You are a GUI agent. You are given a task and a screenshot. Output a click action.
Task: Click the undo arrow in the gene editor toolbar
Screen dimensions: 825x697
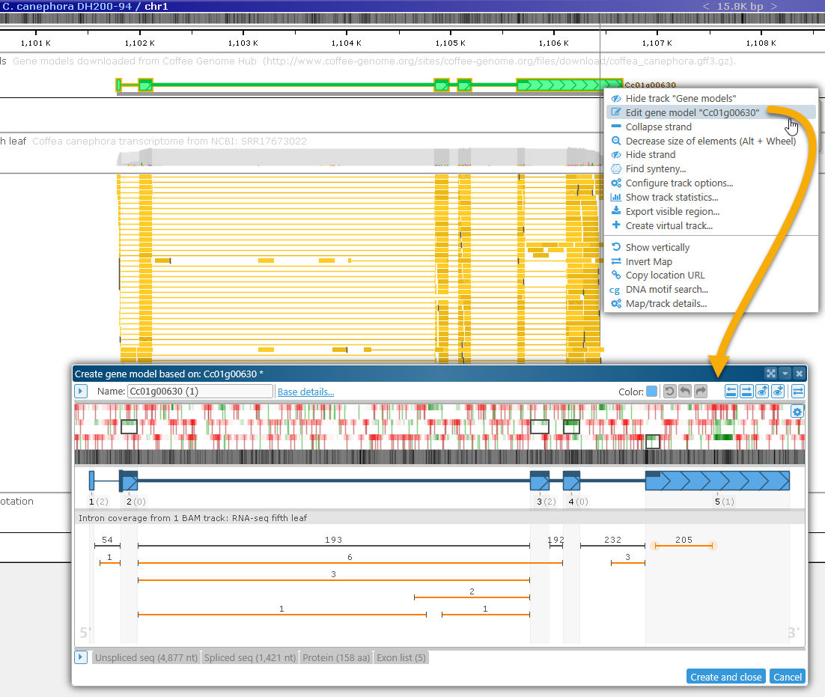[x=685, y=391]
